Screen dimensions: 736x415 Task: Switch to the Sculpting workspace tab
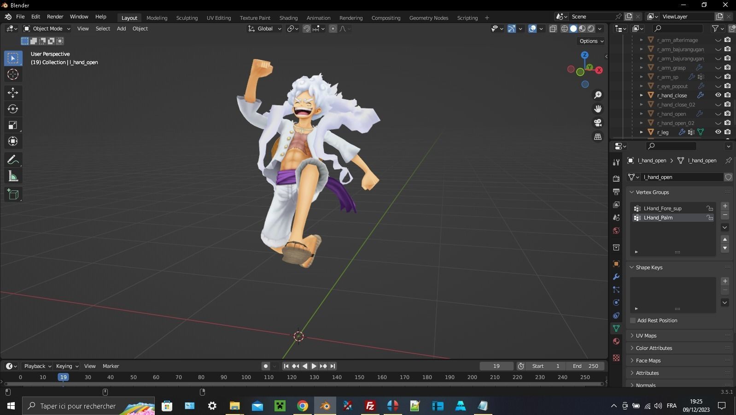(187, 18)
